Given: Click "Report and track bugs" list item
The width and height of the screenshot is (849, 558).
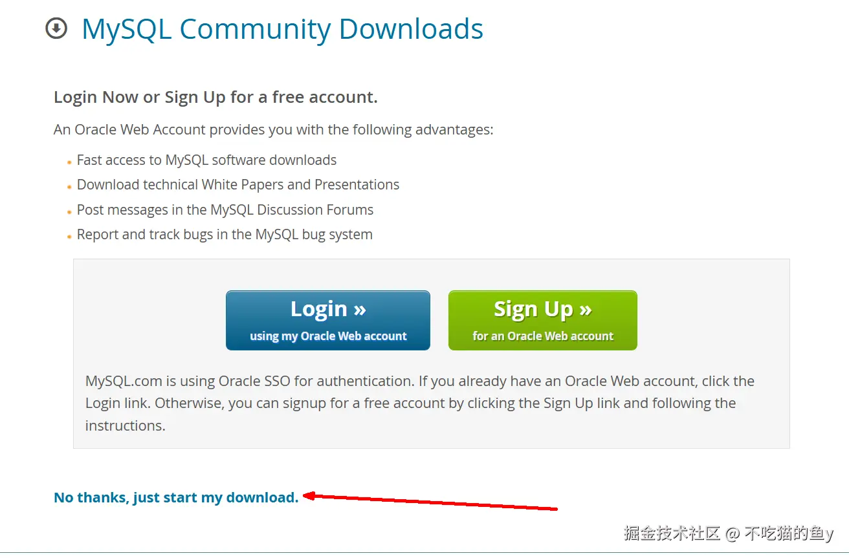Looking at the screenshot, I should coord(225,235).
